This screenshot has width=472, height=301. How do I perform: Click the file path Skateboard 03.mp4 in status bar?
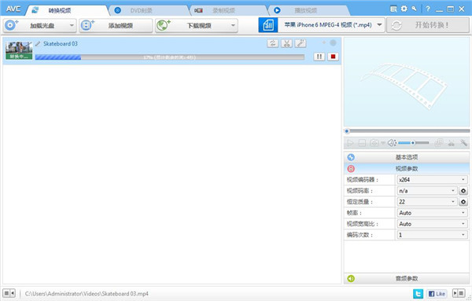point(87,293)
